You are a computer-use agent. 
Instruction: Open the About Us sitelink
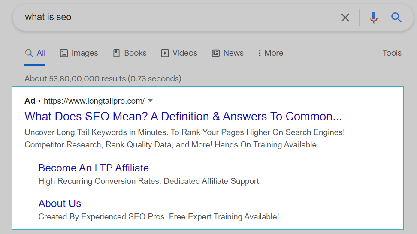[60, 204]
